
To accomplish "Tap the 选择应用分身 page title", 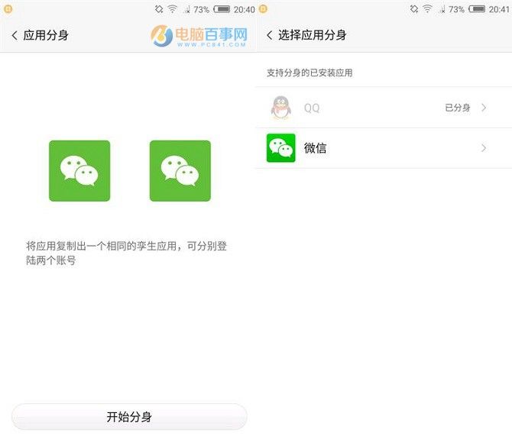I will click(312, 35).
